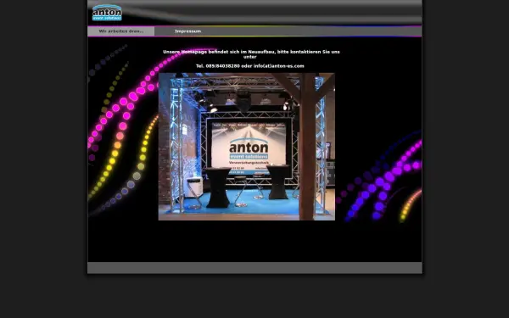Click the trade show booth photo

[247, 147]
